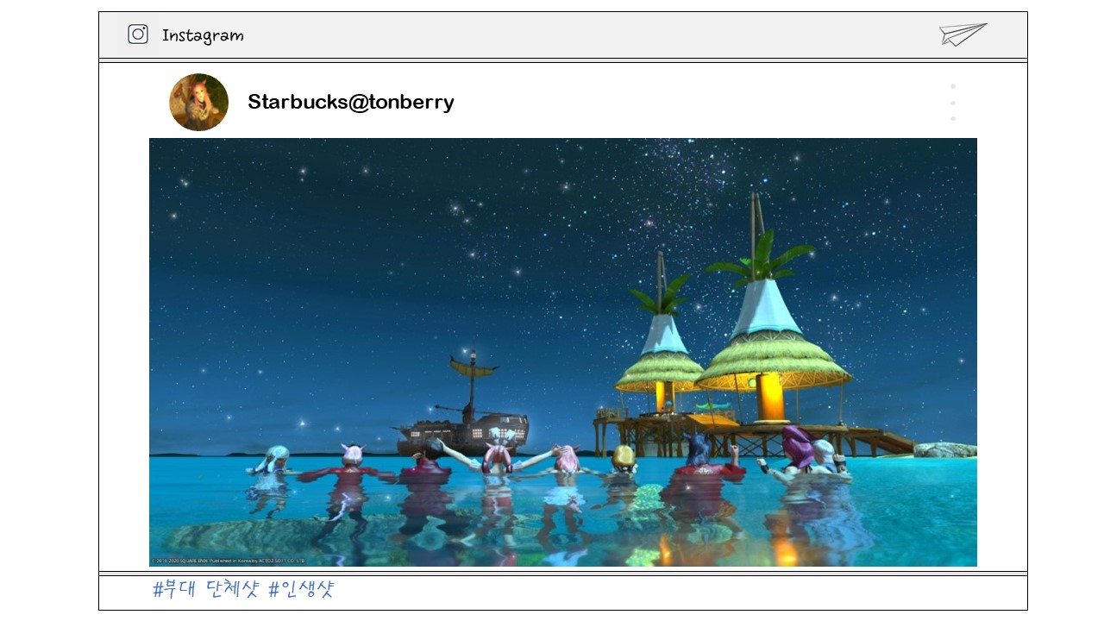Select the Starbucks@tonberry username
Screen dimensions: 1104x621
click(x=350, y=102)
